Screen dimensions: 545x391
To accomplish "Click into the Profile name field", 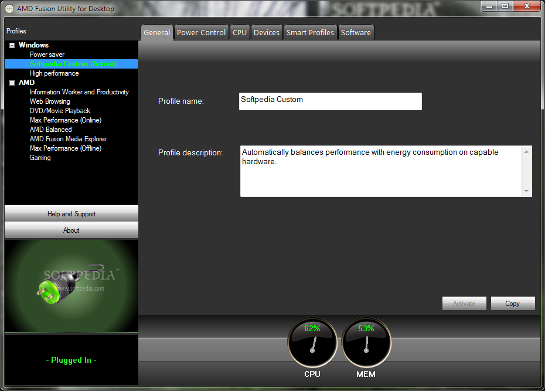I will (x=330, y=101).
